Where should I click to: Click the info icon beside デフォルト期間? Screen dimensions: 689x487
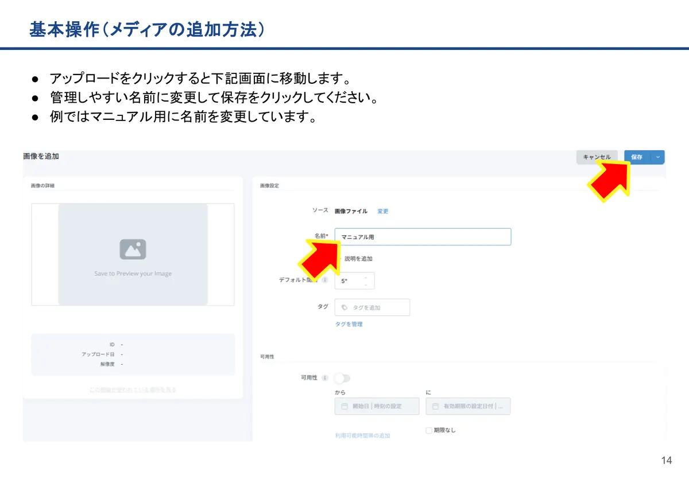[x=325, y=280]
